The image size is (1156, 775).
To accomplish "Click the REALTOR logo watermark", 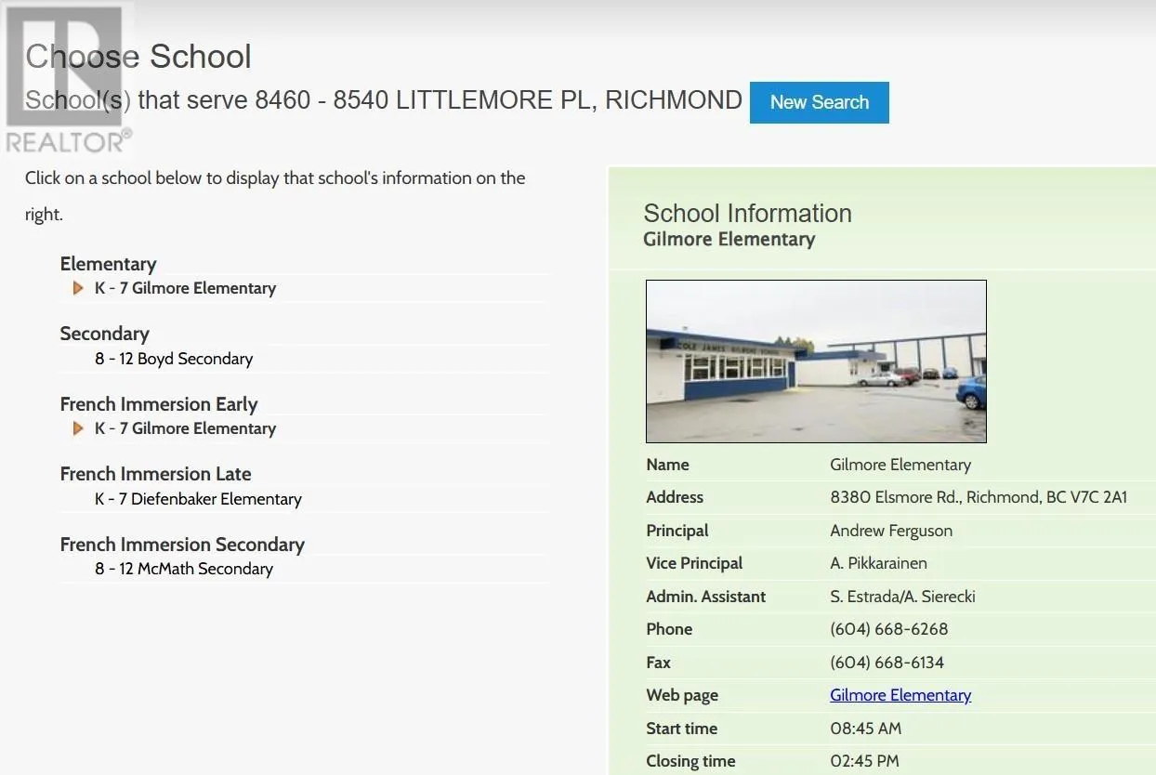I will pyautogui.click(x=67, y=79).
